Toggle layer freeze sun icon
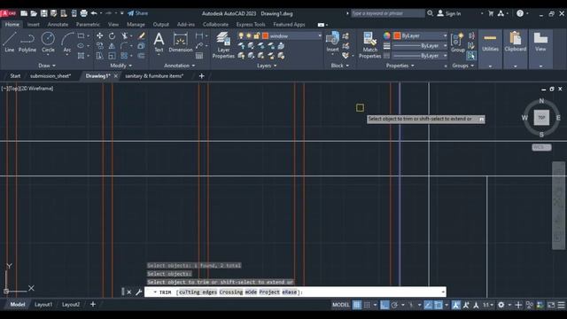This screenshot has height=319, width=567. (x=249, y=35)
